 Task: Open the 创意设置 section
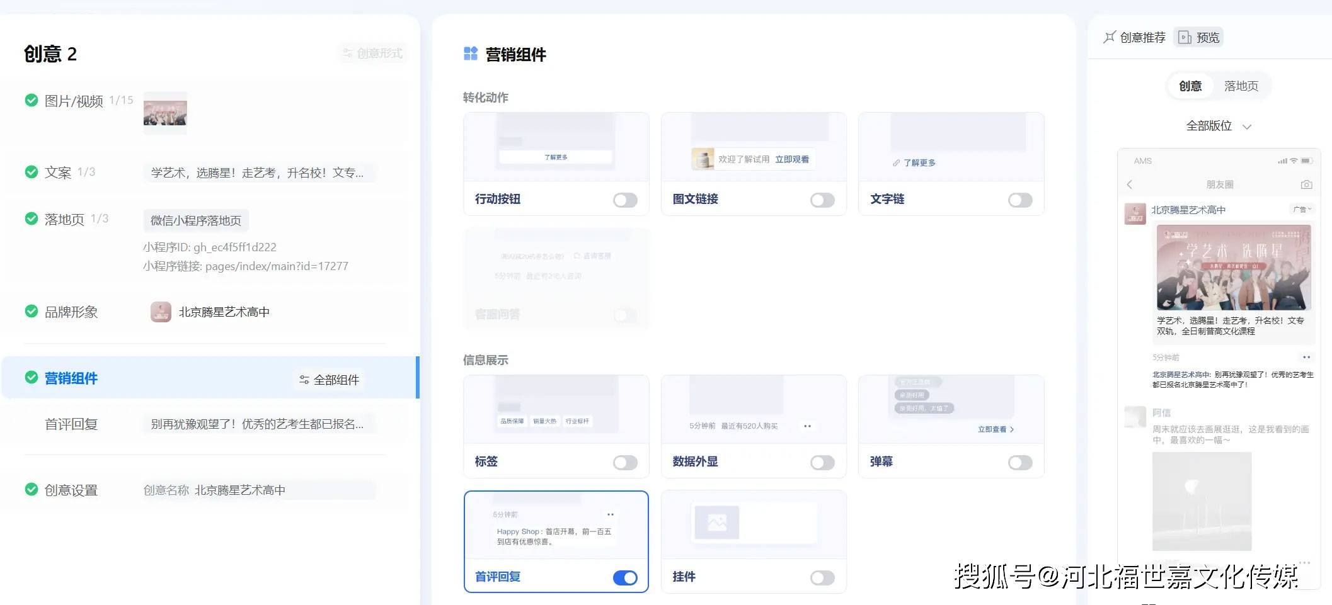[x=71, y=490]
